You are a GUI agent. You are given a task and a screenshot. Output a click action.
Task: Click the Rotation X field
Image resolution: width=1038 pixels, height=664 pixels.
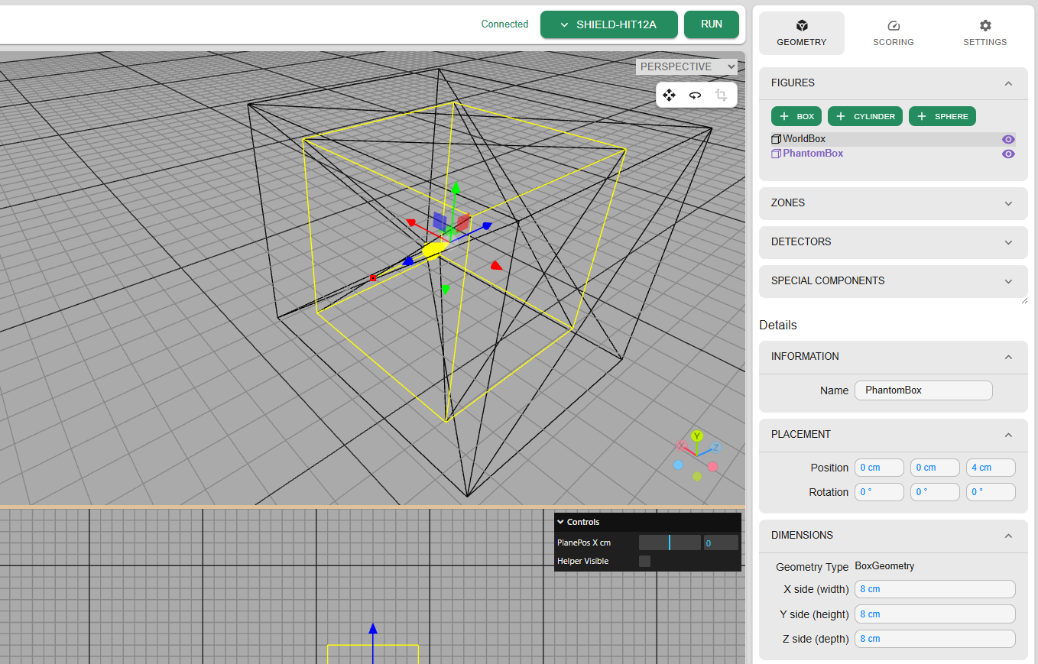[879, 492]
